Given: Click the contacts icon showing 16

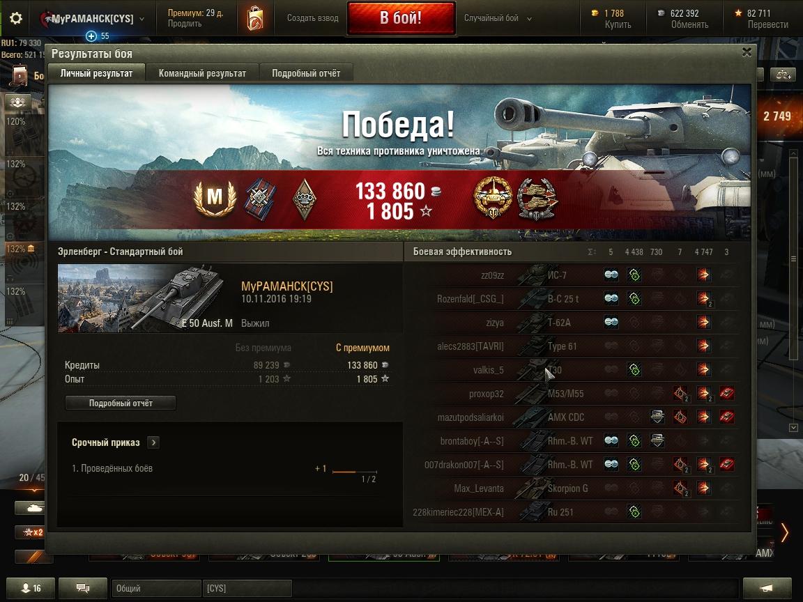Looking at the screenshot, I should click(31, 588).
